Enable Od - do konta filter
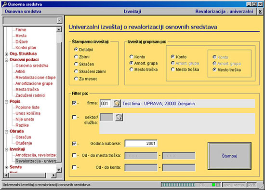This screenshot has height=190, width=265. [x=74, y=167]
